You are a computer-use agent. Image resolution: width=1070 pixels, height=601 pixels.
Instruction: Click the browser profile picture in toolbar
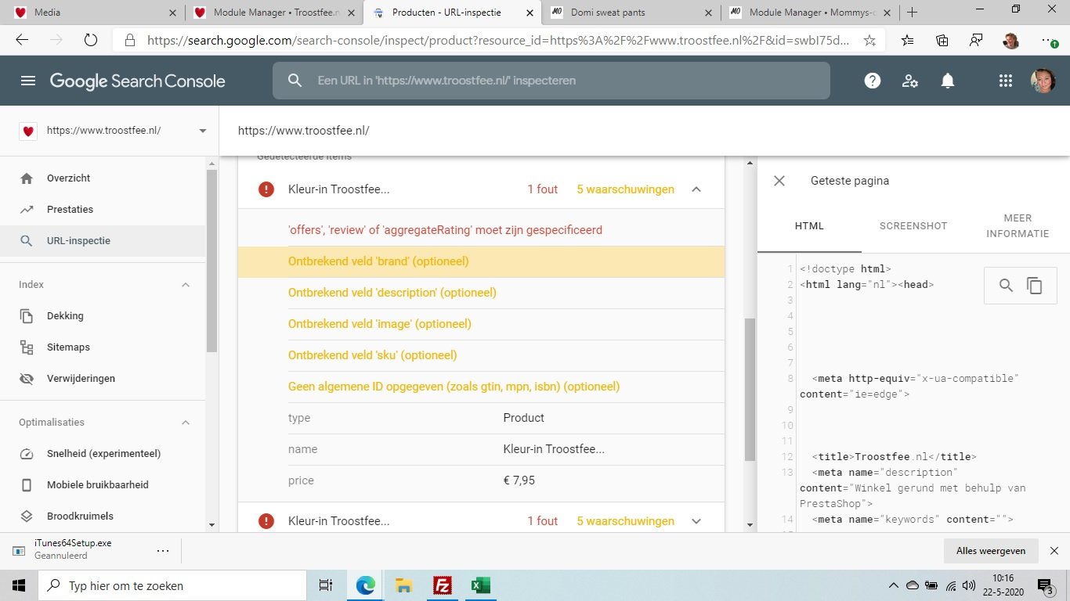coord(1010,41)
